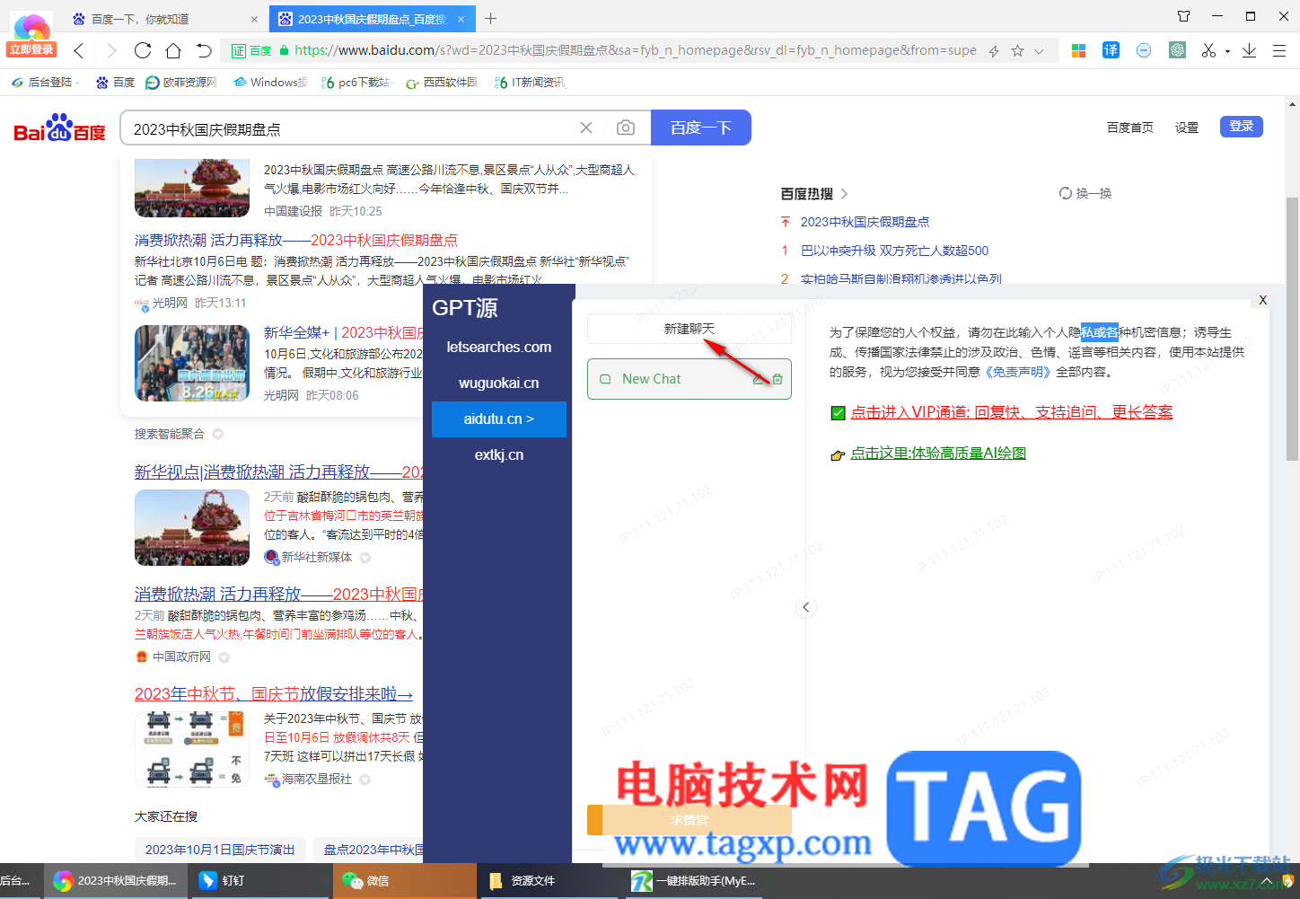
Task: Open the downloads manager
Action: (x=1249, y=50)
